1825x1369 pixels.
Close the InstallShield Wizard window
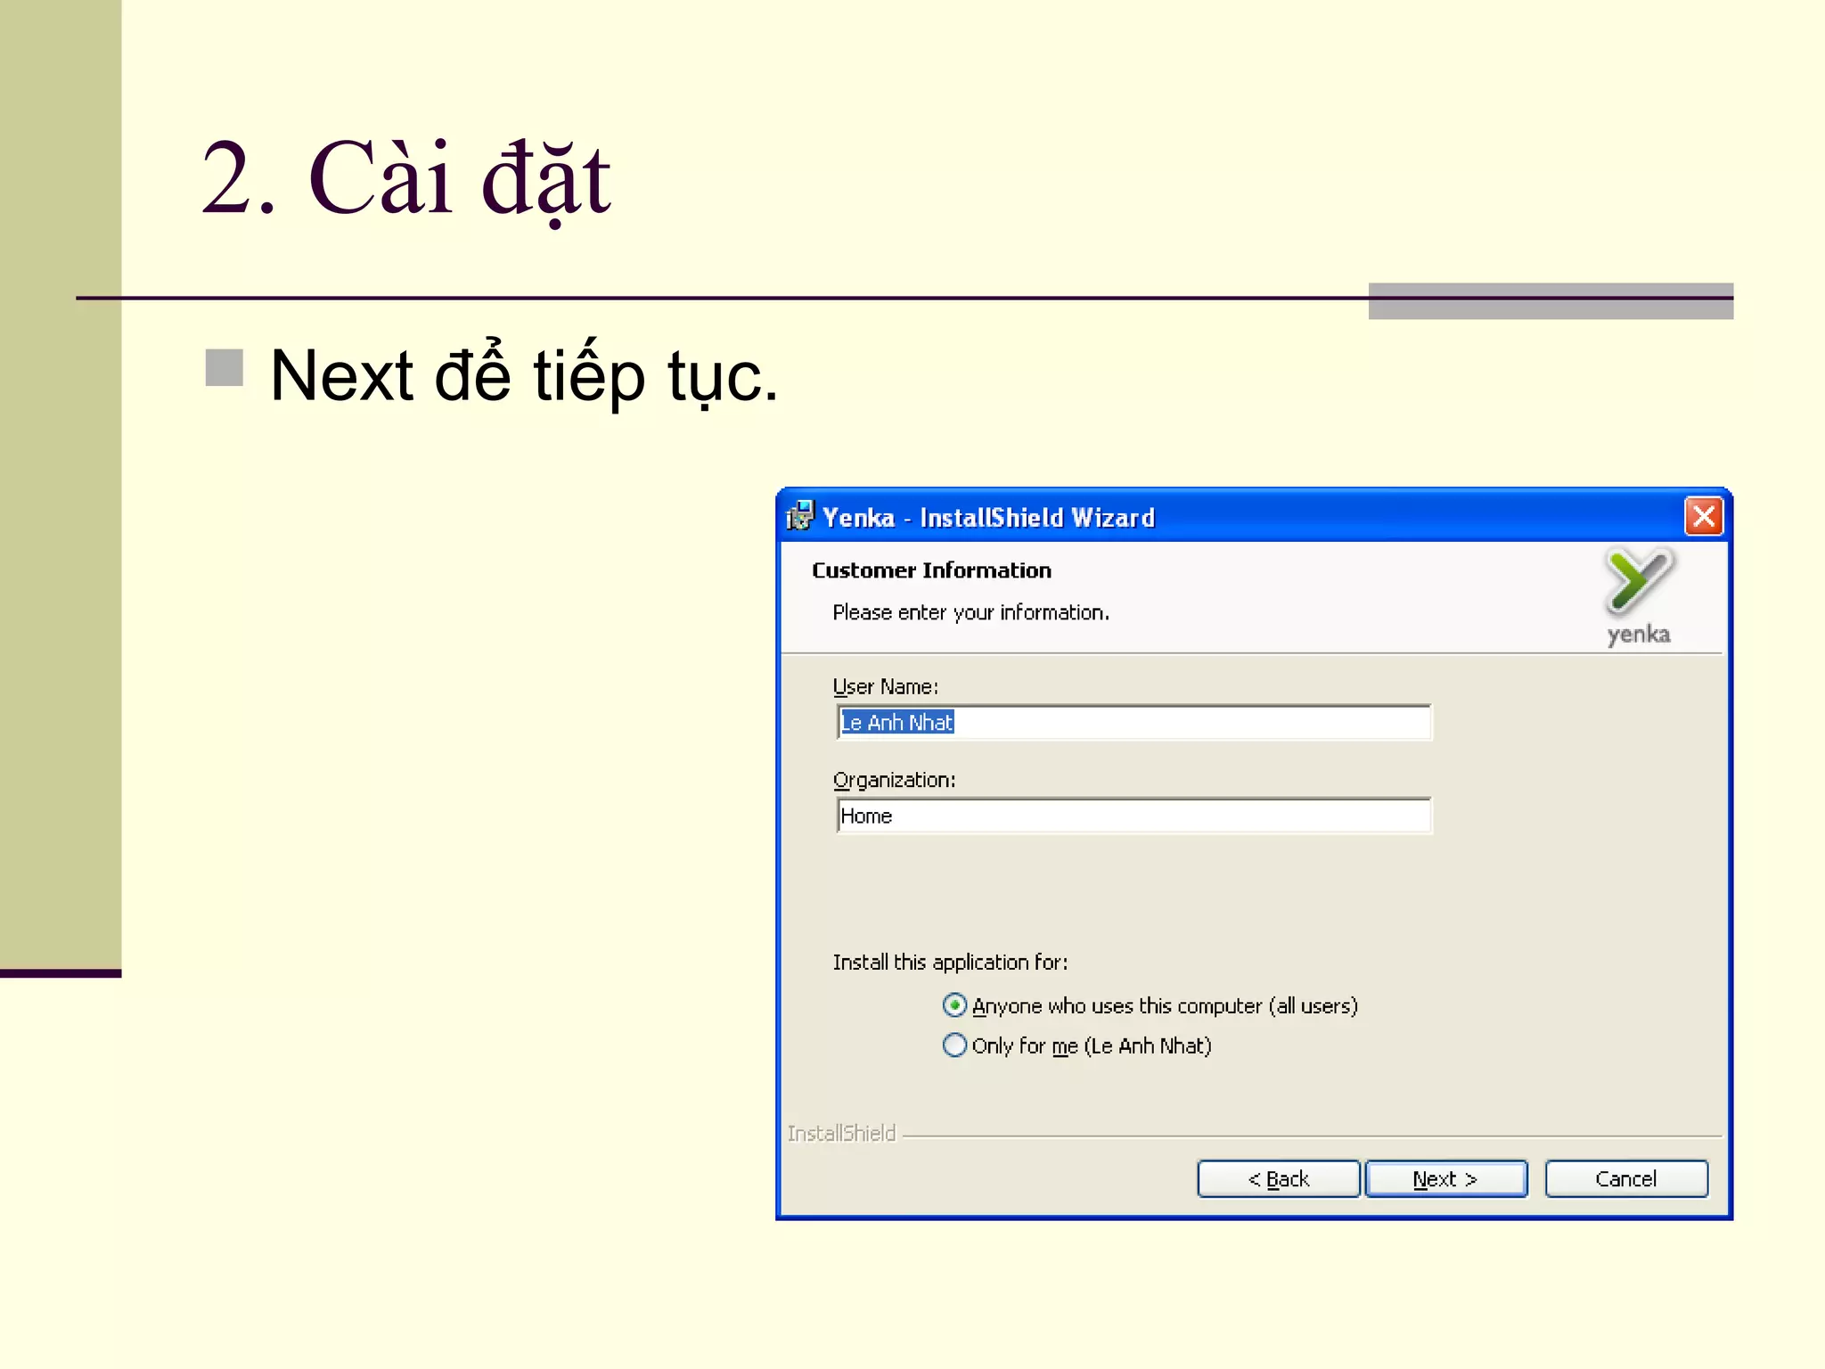point(1703,516)
